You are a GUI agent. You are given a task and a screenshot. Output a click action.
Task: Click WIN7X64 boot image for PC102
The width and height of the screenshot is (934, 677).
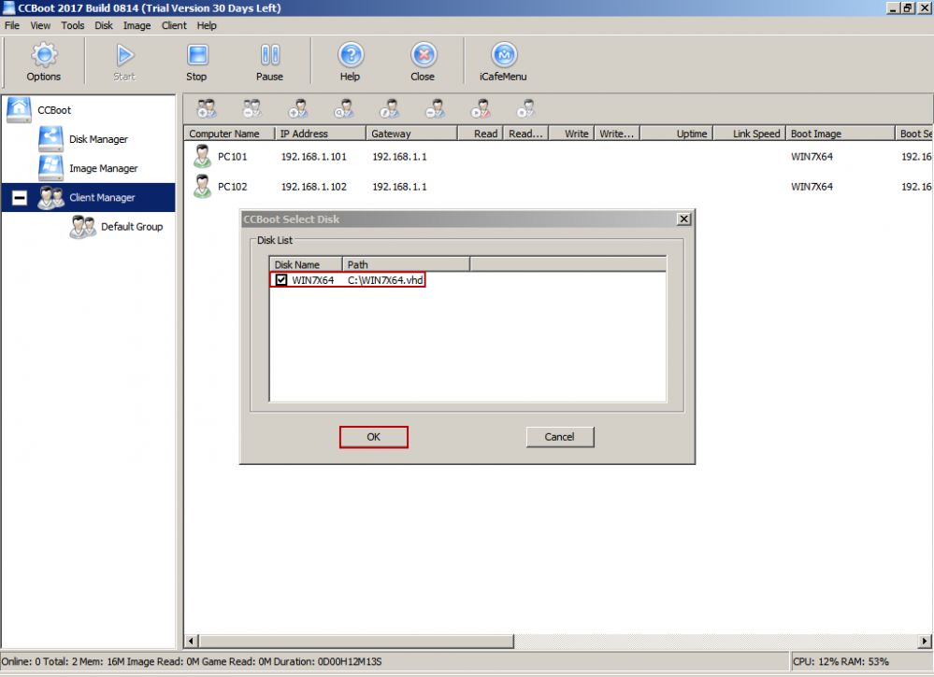tap(812, 187)
